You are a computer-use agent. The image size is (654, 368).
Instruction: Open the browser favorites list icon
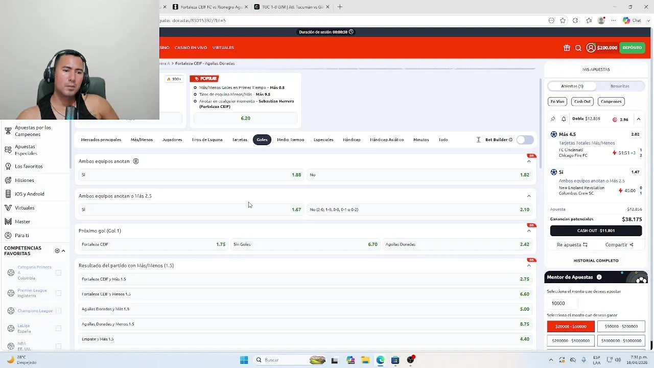[x=589, y=20]
